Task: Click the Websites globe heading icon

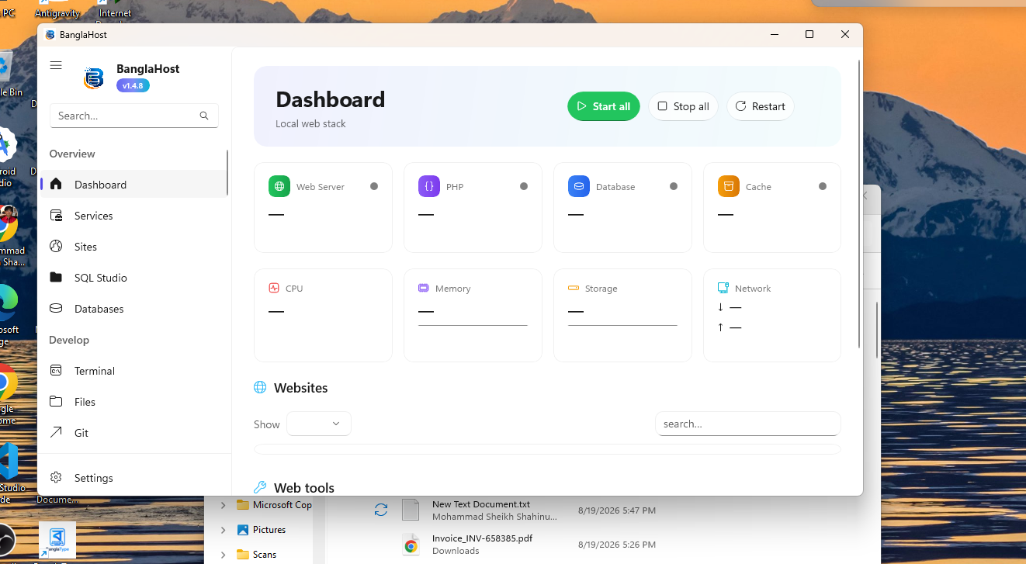Action: click(260, 387)
